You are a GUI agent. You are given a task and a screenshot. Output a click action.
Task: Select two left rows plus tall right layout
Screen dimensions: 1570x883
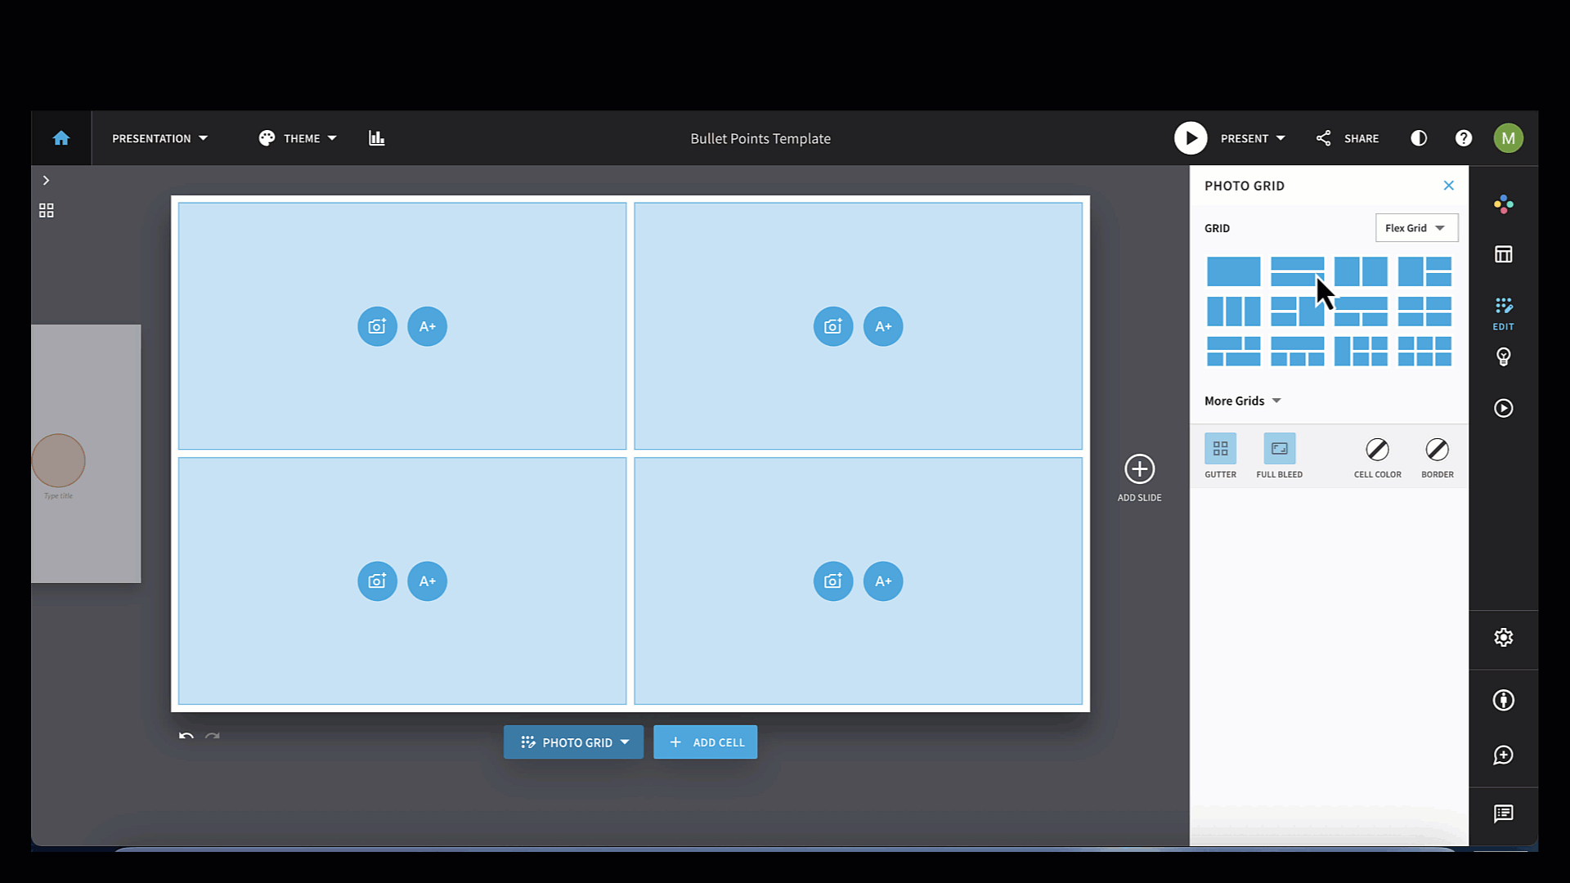(x=1298, y=312)
